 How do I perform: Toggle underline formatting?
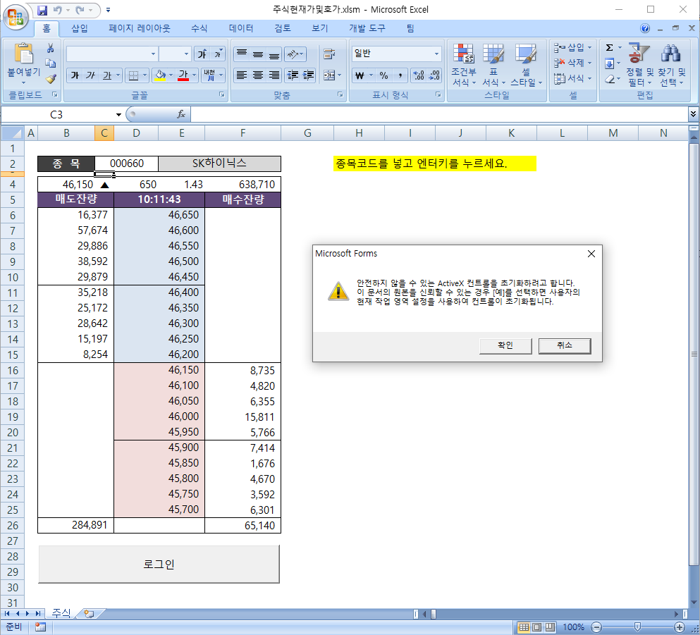107,75
